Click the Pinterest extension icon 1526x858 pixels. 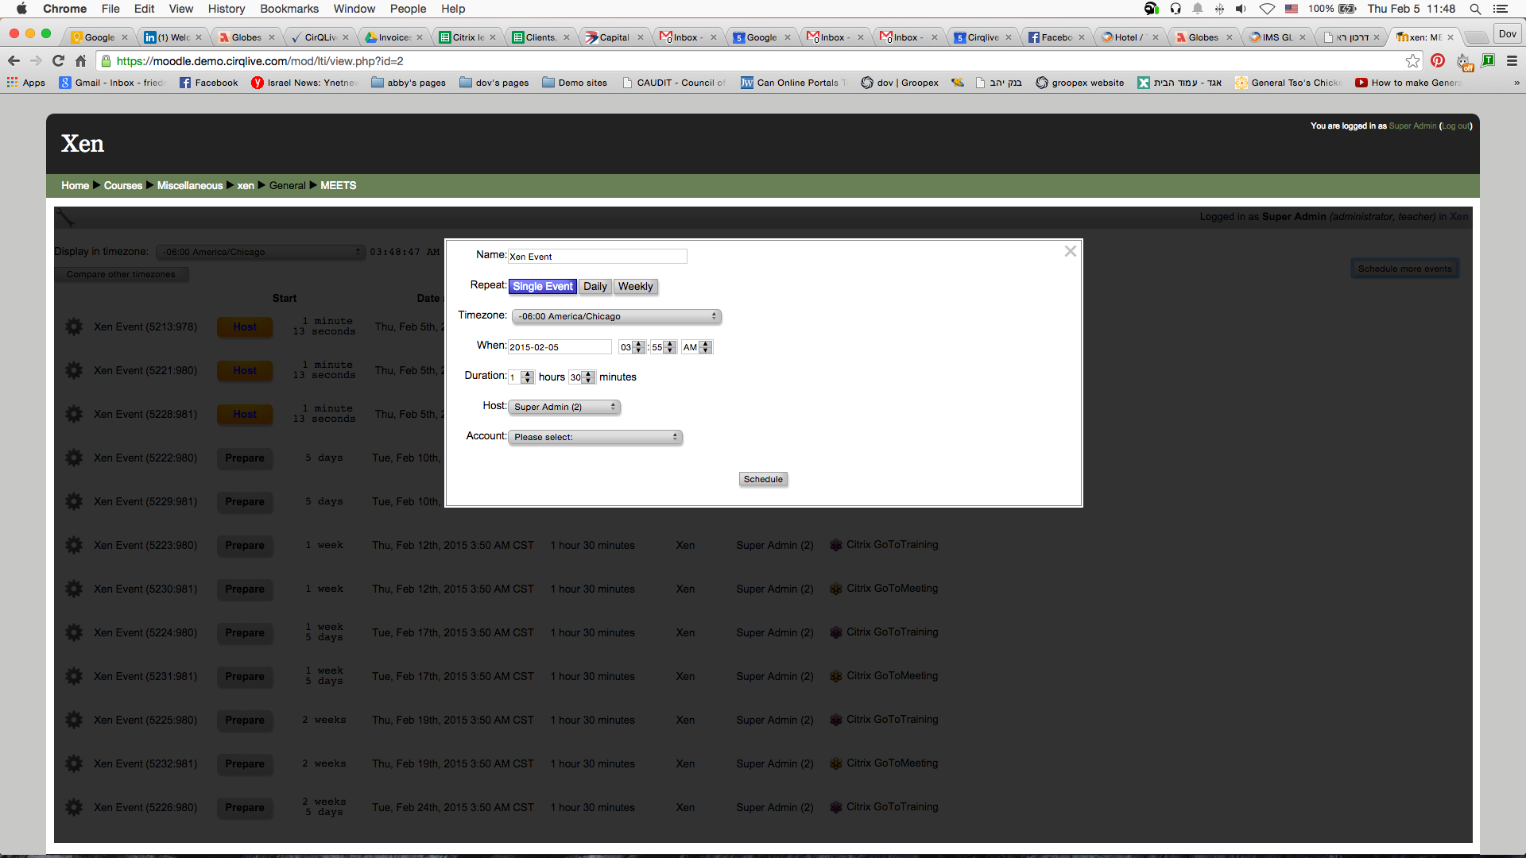tap(1438, 60)
